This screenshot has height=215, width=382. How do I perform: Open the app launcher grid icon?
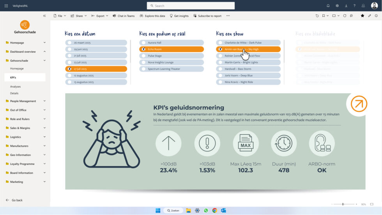pyautogui.click(x=6, y=6)
